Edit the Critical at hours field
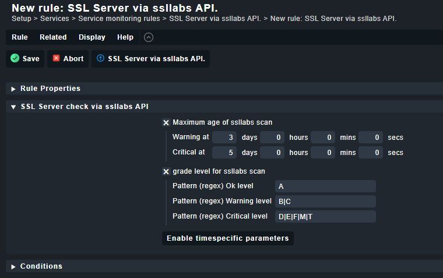The width and height of the screenshot is (443, 278). tap(272, 153)
